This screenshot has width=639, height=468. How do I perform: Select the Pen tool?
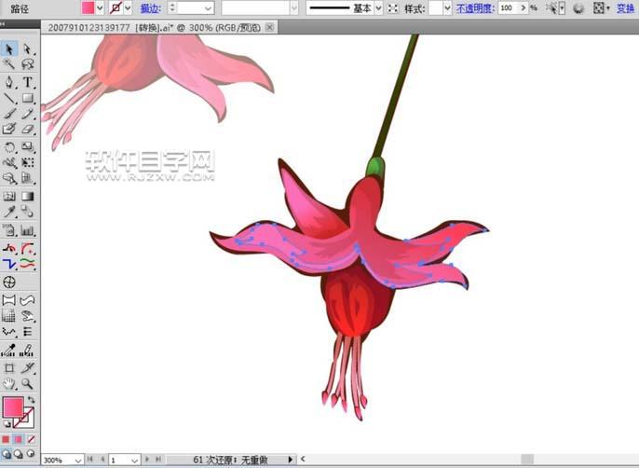click(9, 82)
